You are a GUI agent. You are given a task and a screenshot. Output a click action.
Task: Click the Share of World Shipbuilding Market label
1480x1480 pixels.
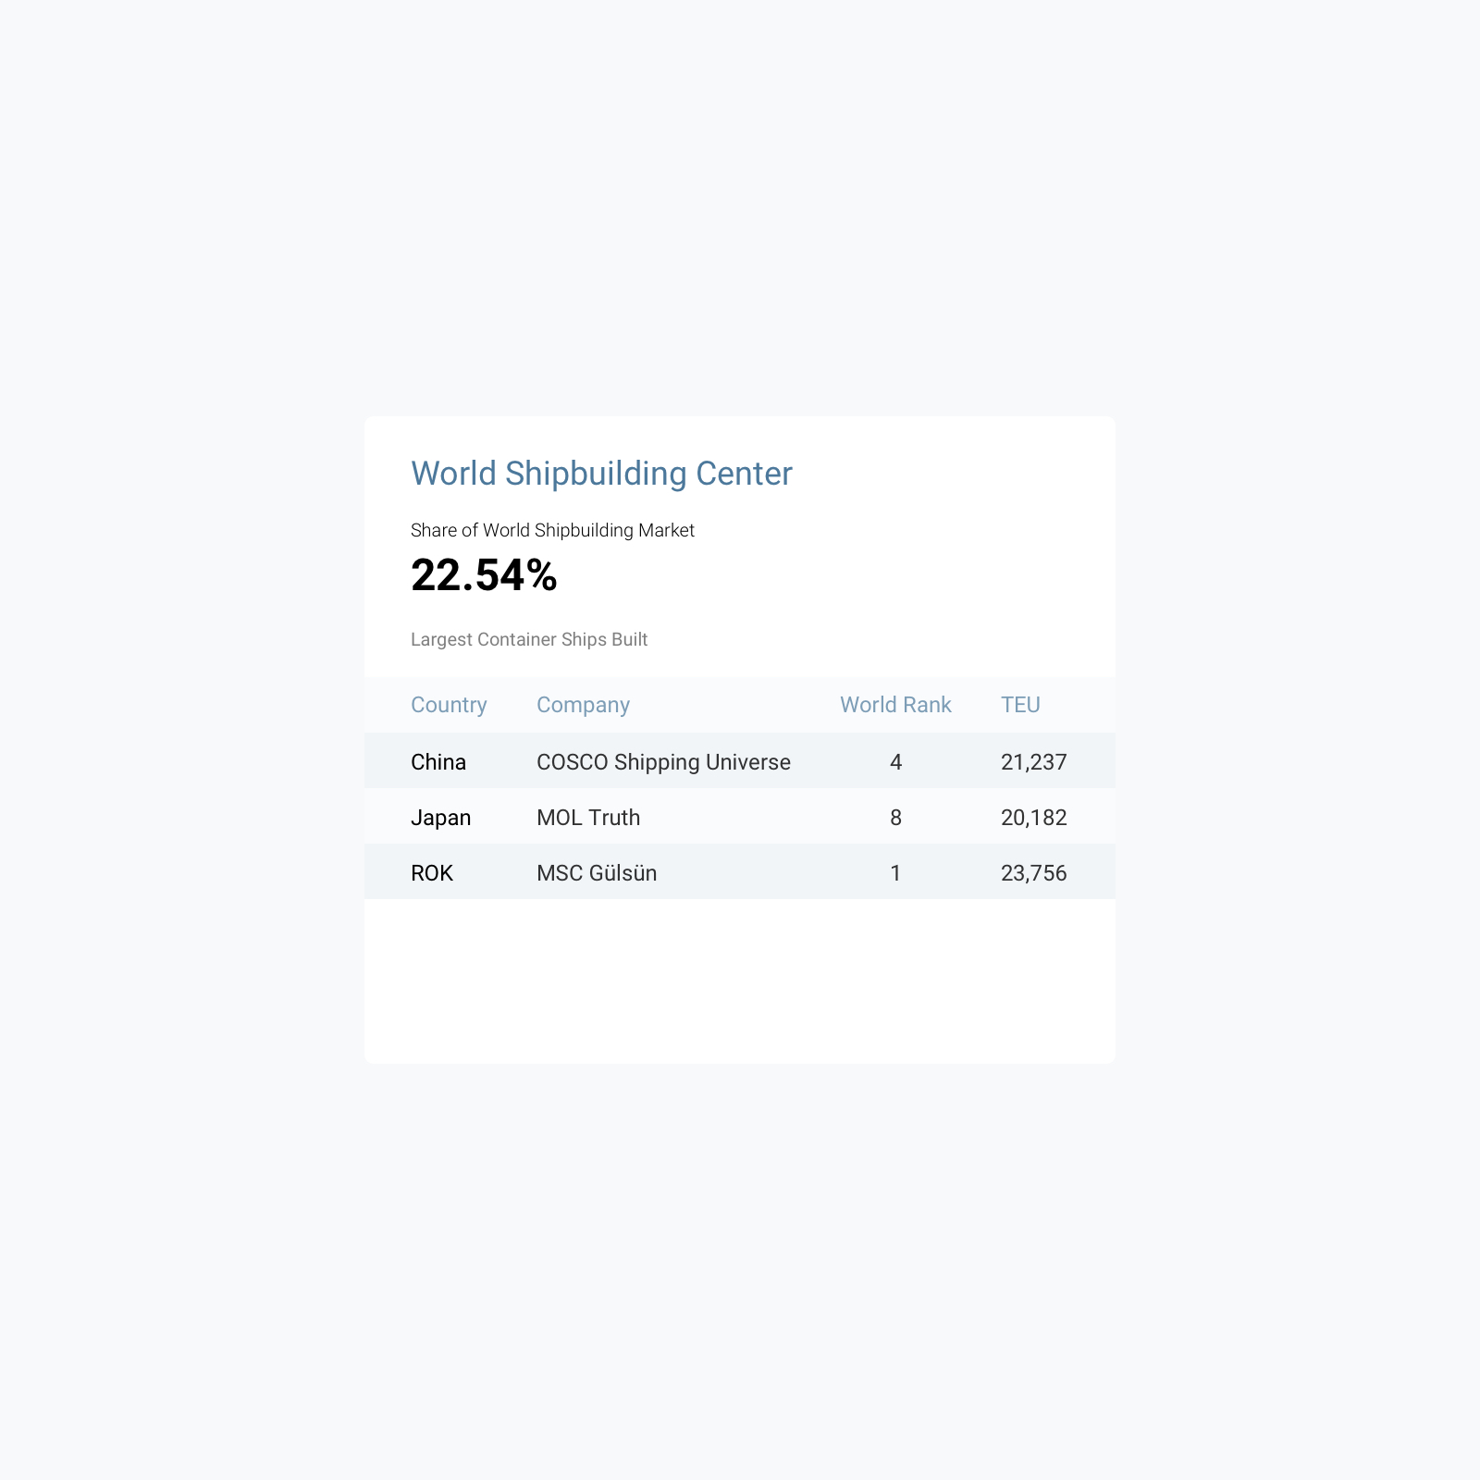552,530
